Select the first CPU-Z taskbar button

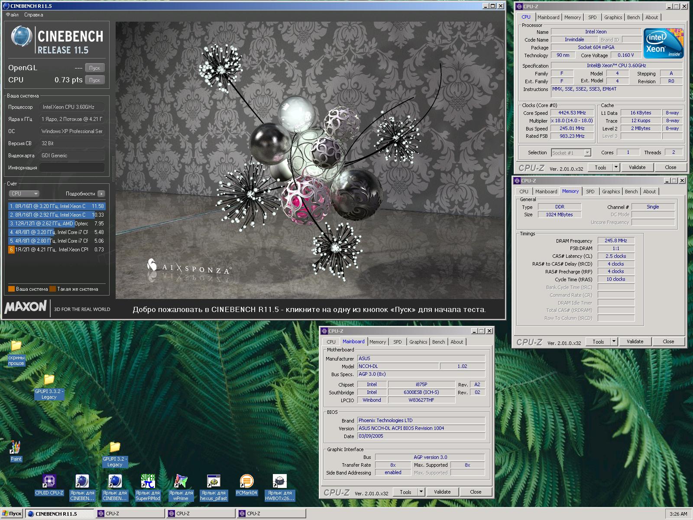[x=130, y=513]
